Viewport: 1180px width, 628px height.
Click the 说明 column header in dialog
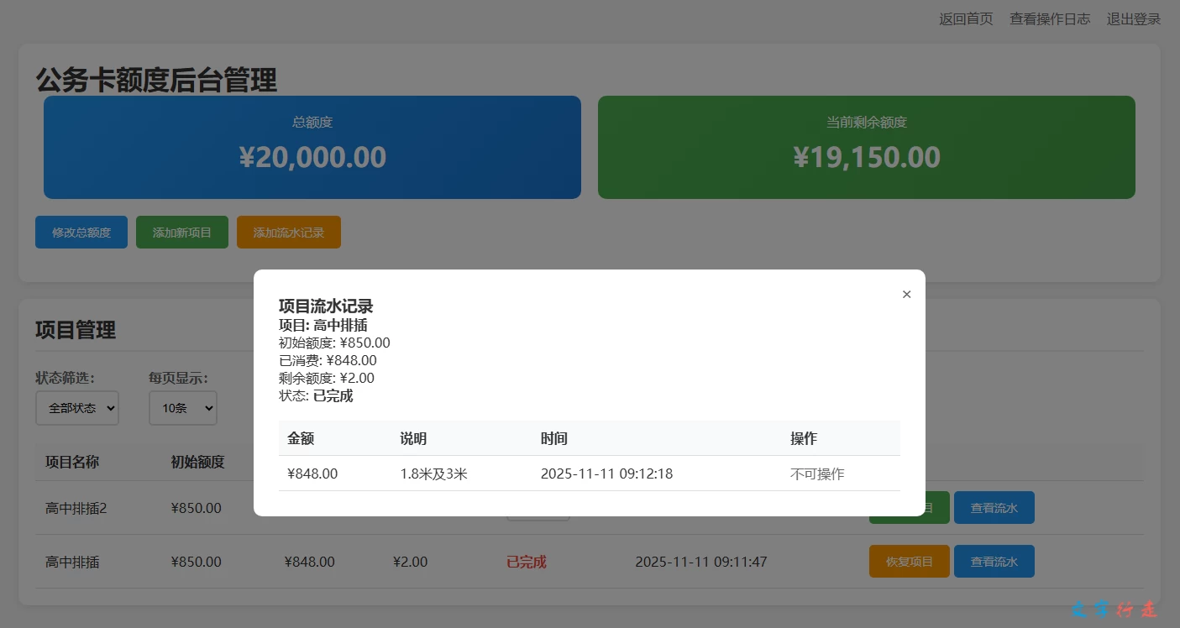[x=413, y=438]
